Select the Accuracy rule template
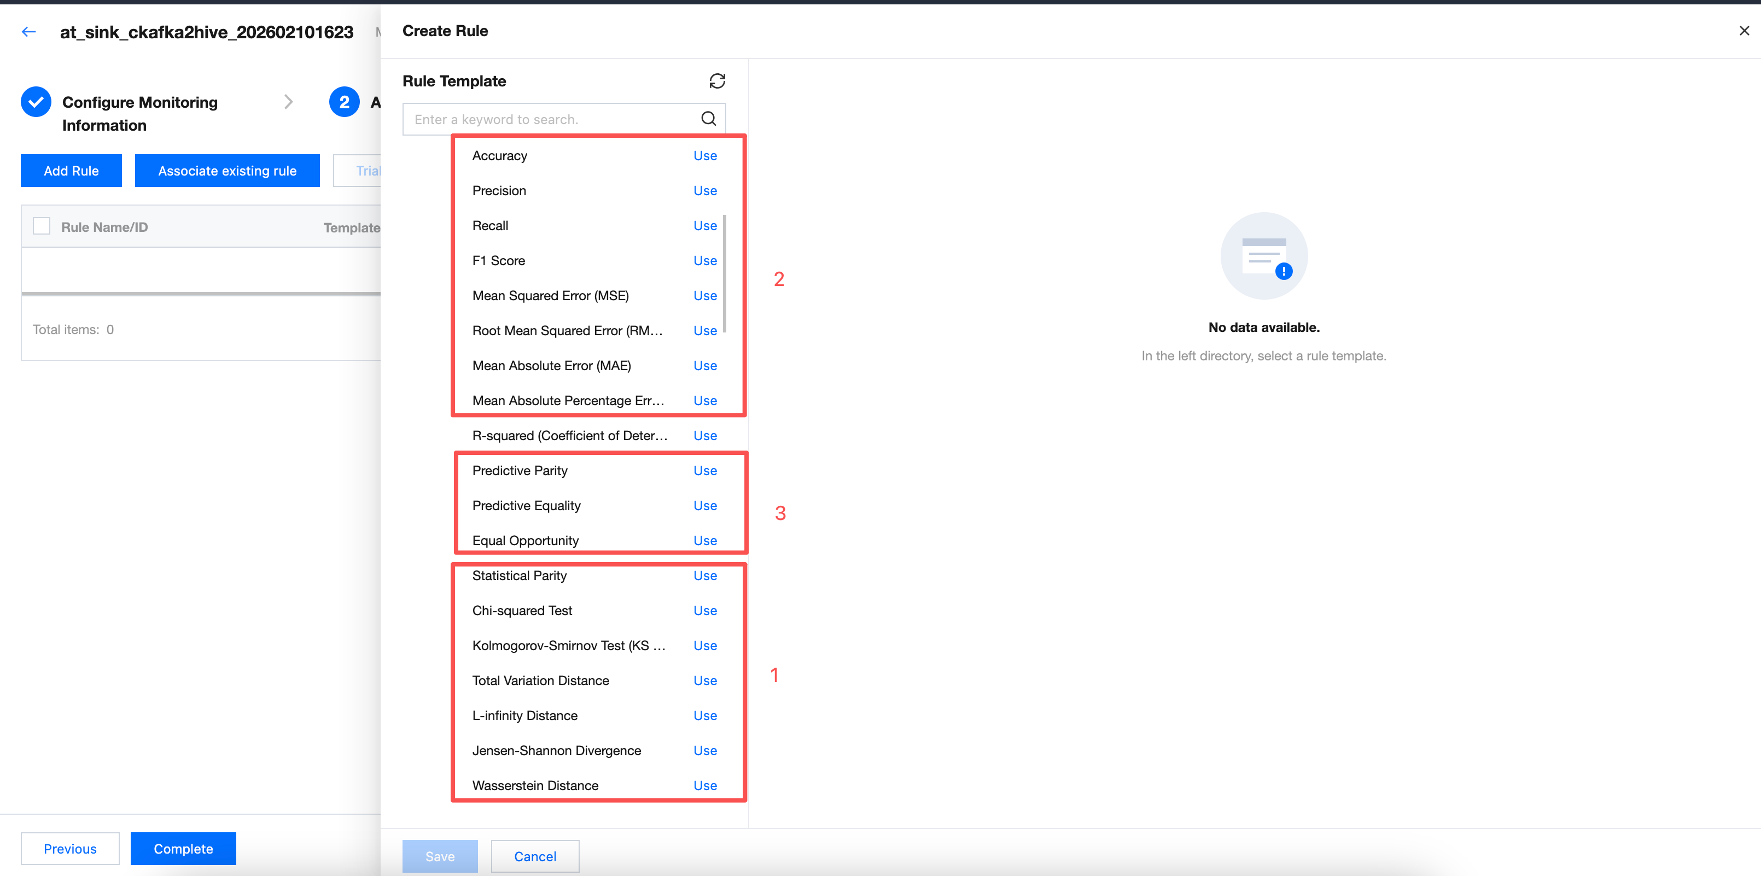 coord(500,156)
